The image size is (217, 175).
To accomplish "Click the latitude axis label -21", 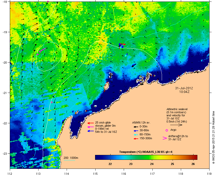I will (5, 93).
